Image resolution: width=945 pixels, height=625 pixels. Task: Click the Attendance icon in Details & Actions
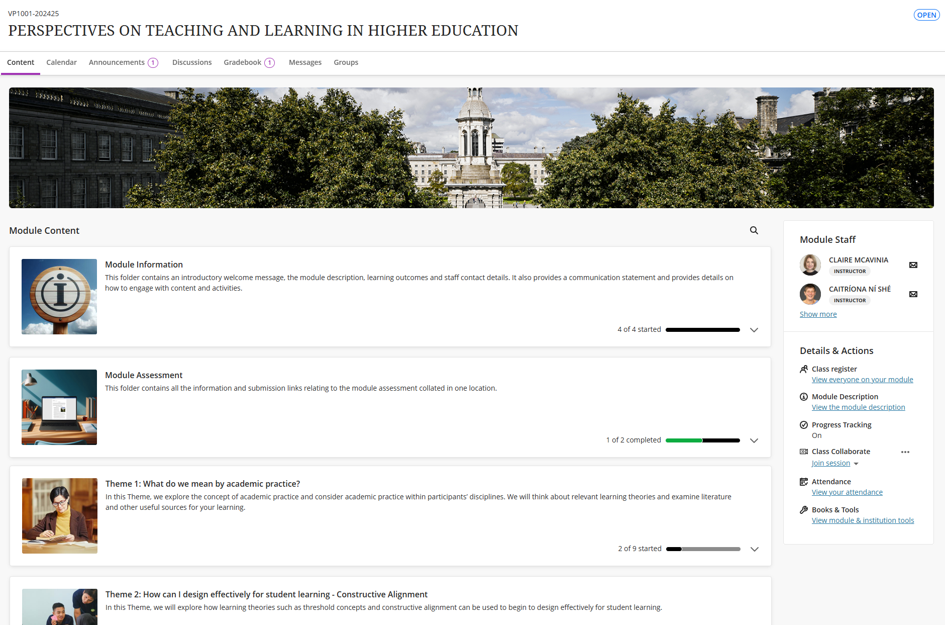click(804, 482)
